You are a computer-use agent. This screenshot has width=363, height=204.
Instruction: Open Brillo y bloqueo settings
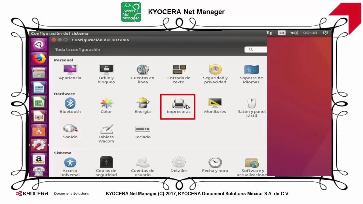(x=106, y=74)
